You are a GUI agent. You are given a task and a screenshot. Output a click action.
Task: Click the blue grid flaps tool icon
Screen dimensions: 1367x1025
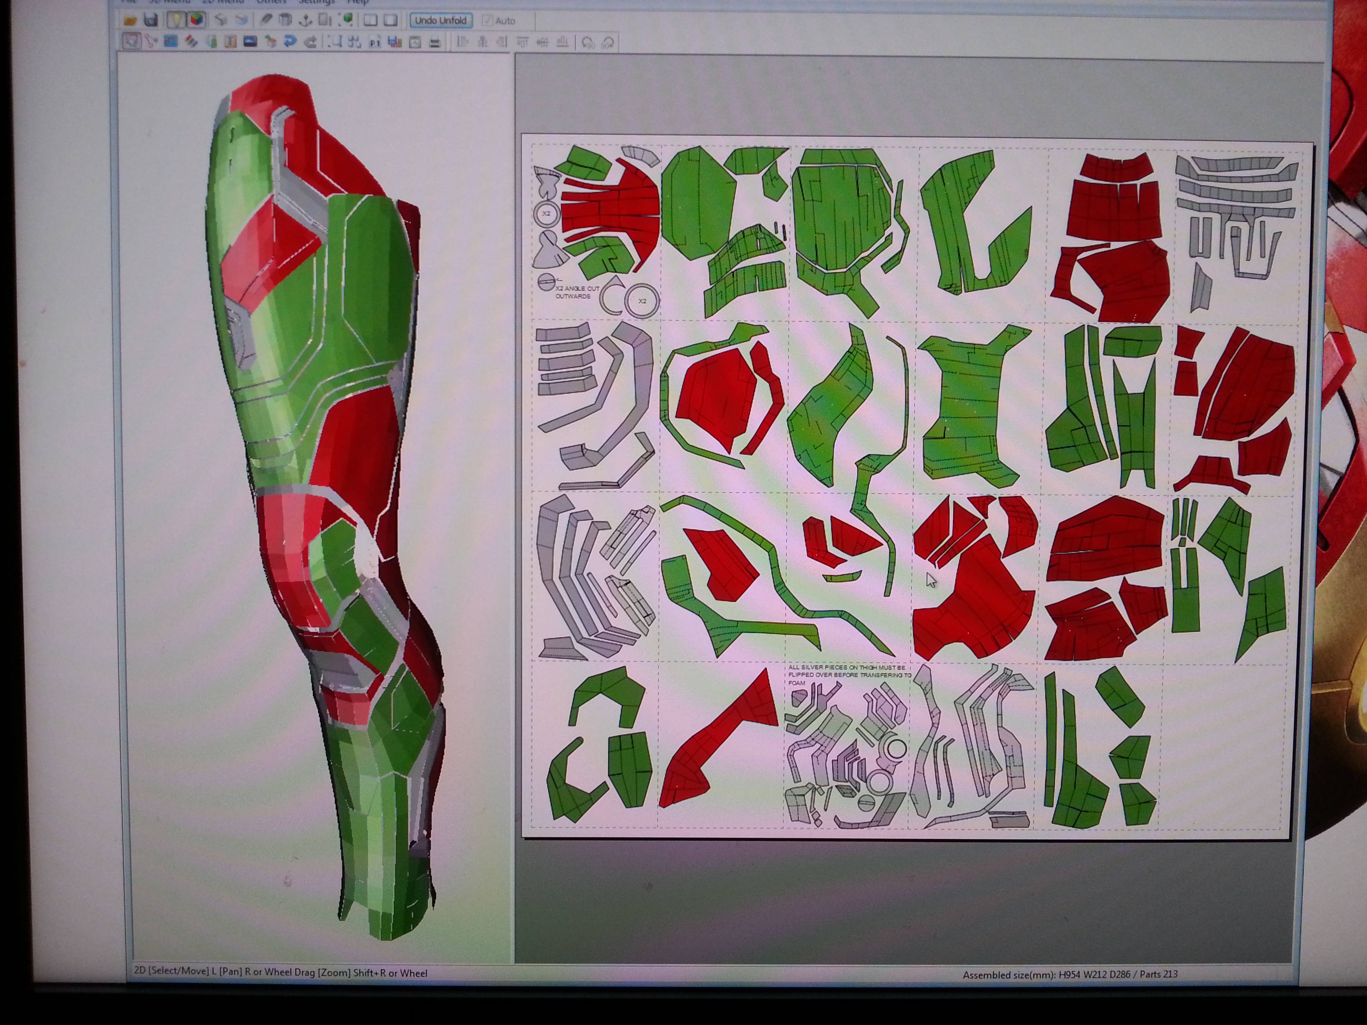click(170, 42)
